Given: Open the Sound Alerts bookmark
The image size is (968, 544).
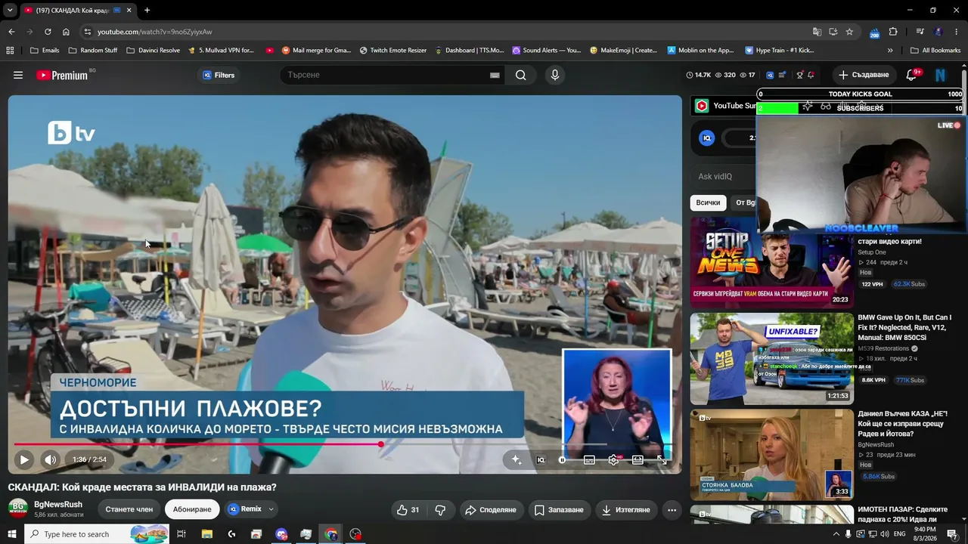Looking at the screenshot, I should tap(546, 51).
